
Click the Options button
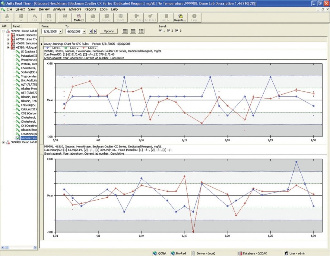click(x=109, y=31)
